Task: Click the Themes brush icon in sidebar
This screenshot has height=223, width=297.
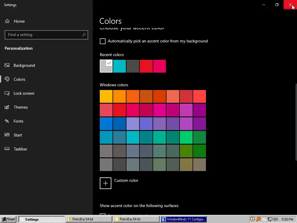Action: (x=7, y=107)
